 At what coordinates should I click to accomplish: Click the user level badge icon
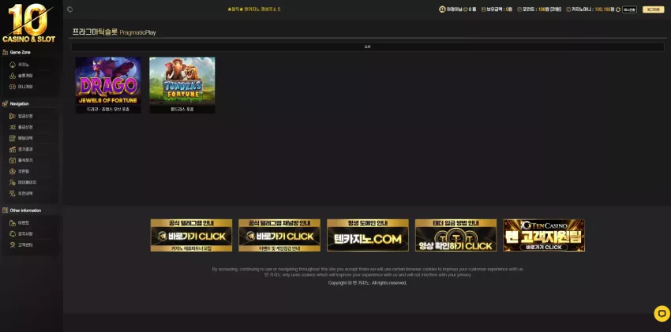[442, 9]
